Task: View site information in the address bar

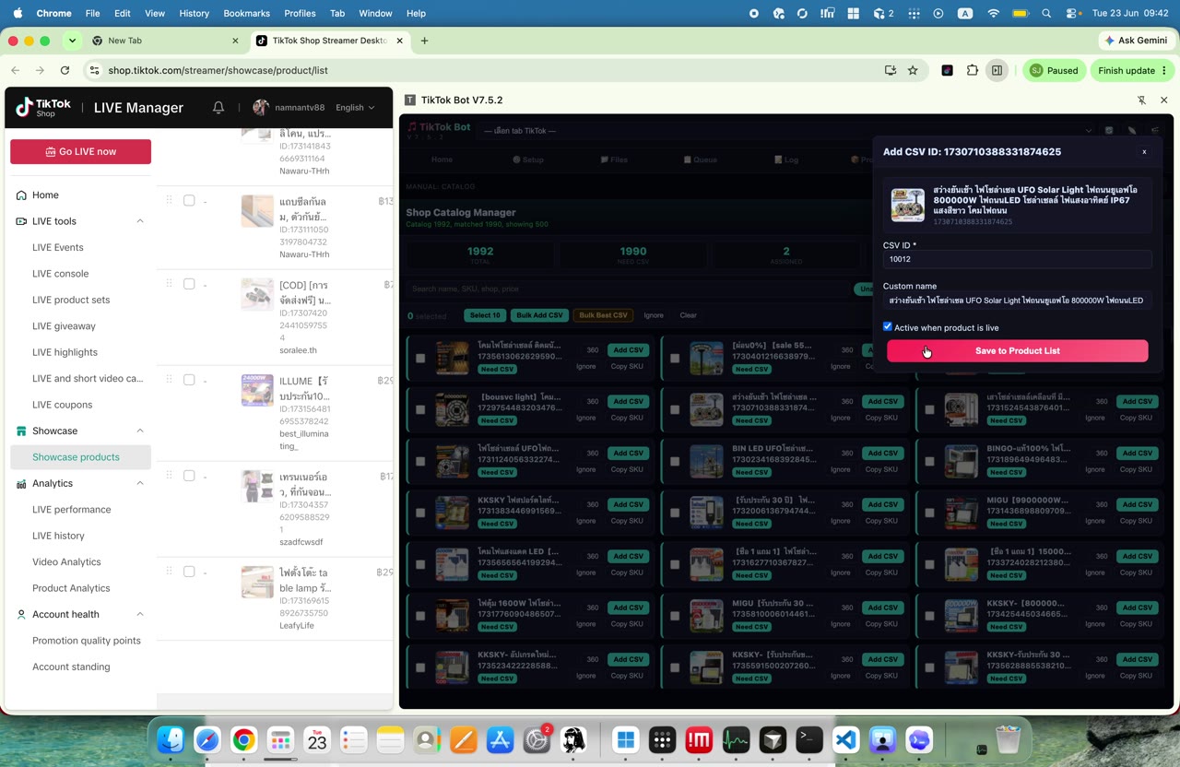Action: tap(93, 70)
